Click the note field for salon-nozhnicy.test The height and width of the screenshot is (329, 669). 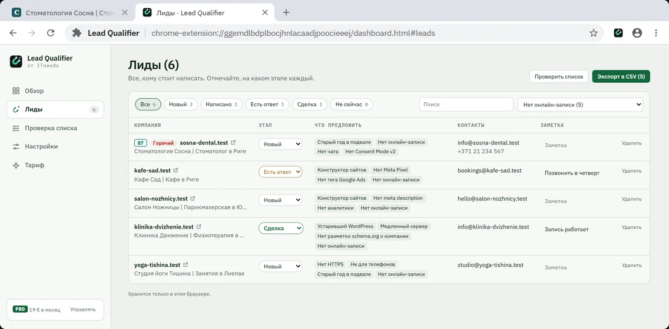(x=577, y=202)
